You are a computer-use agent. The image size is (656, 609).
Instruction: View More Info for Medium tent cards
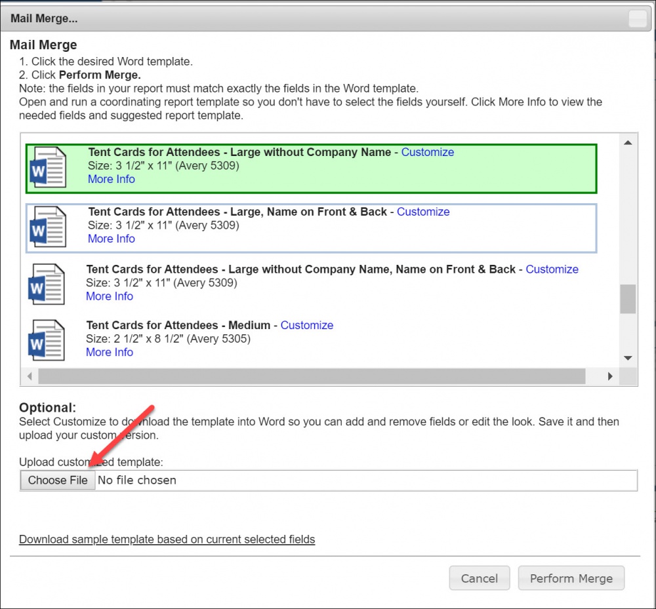click(109, 352)
